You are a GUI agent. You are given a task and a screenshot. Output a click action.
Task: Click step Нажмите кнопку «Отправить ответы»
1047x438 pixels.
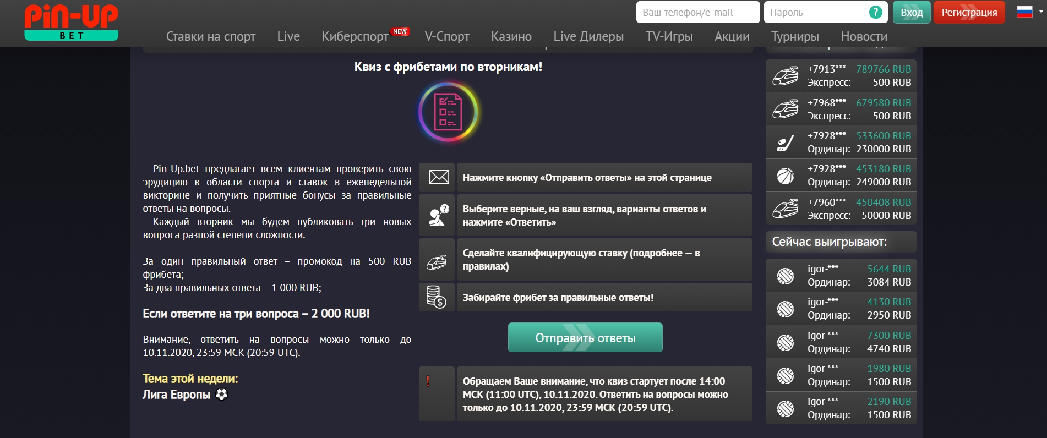point(604,177)
